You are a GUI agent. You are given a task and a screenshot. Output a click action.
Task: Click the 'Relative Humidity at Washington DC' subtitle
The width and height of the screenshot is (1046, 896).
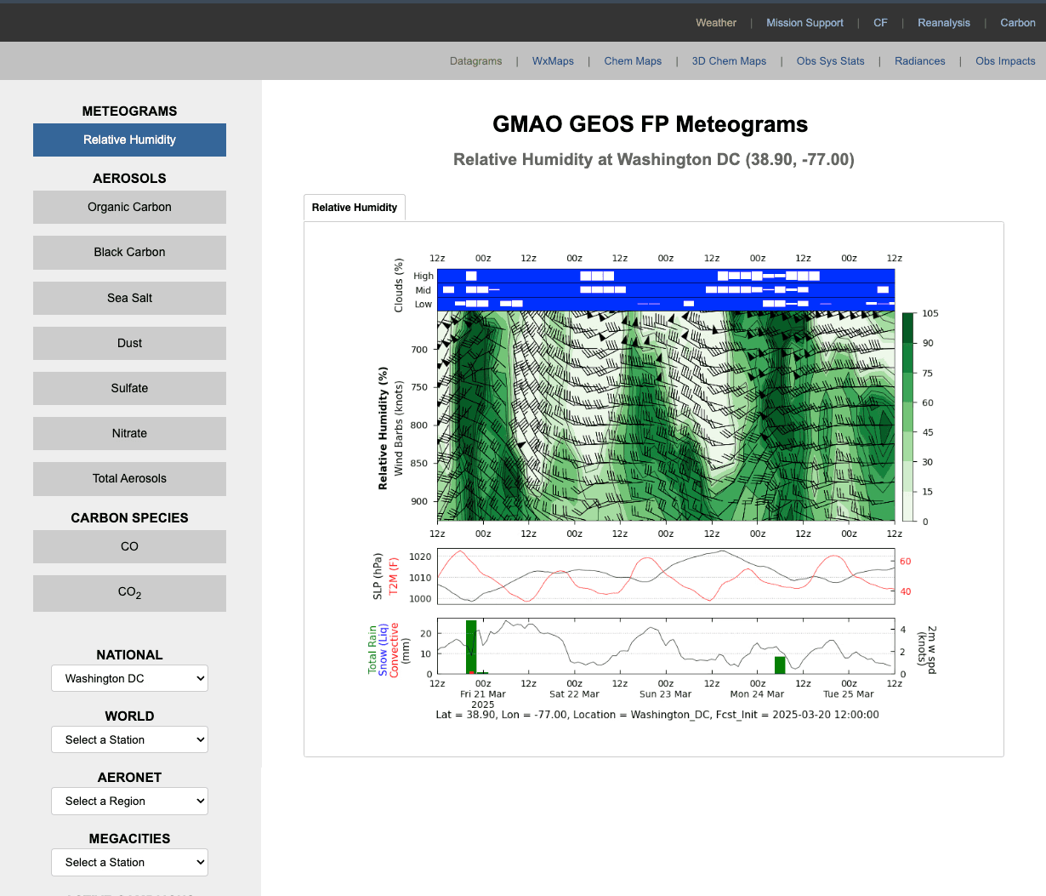tap(654, 159)
